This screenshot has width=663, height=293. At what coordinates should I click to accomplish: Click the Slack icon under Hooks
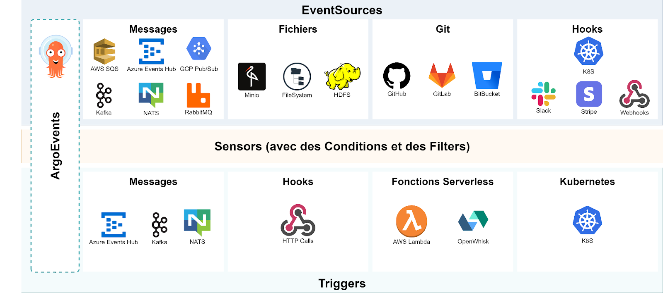click(543, 94)
